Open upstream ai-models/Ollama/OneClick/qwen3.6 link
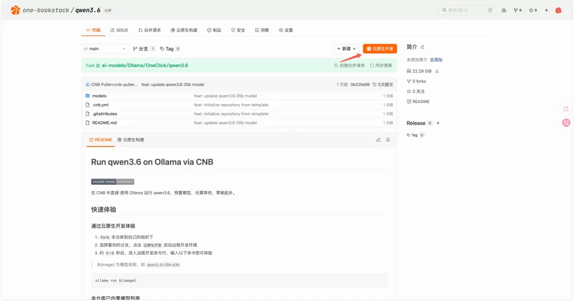The width and height of the screenshot is (574, 301). (145, 65)
